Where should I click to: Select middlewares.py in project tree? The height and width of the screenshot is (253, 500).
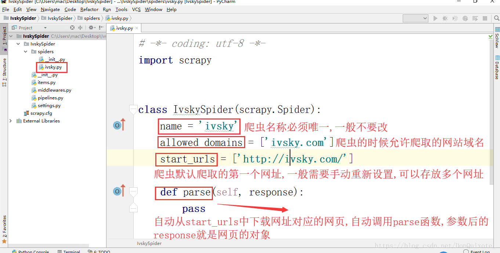pyautogui.click(x=51, y=90)
